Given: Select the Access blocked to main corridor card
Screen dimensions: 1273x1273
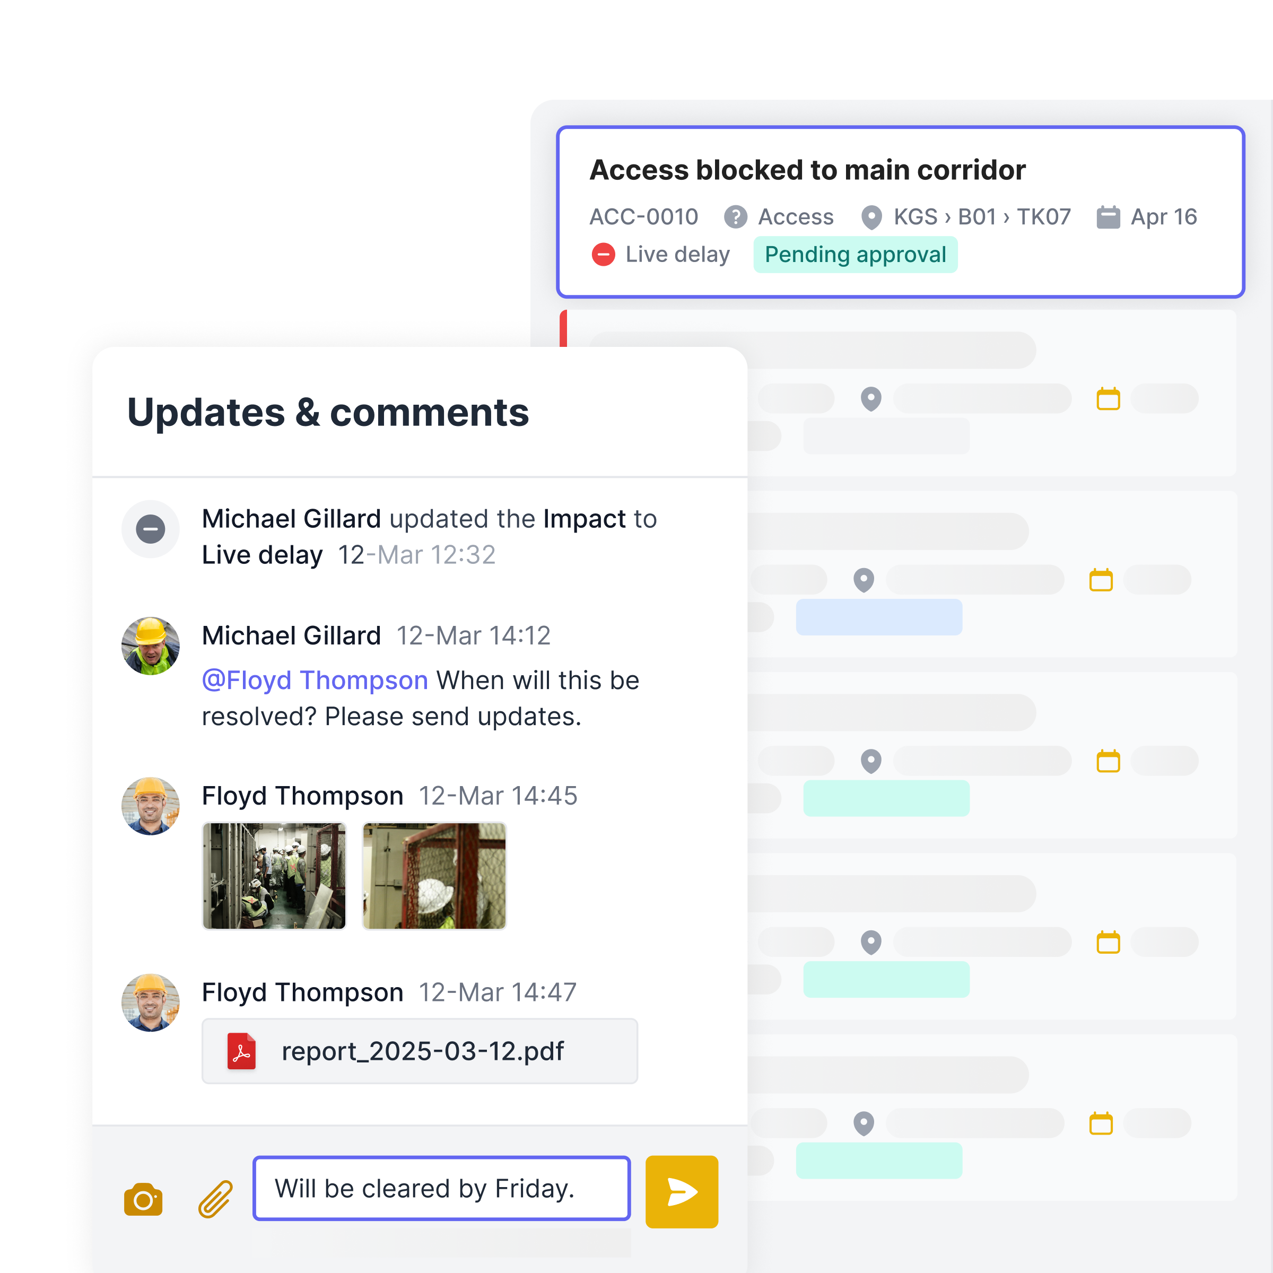Looking at the screenshot, I should 807,170.
